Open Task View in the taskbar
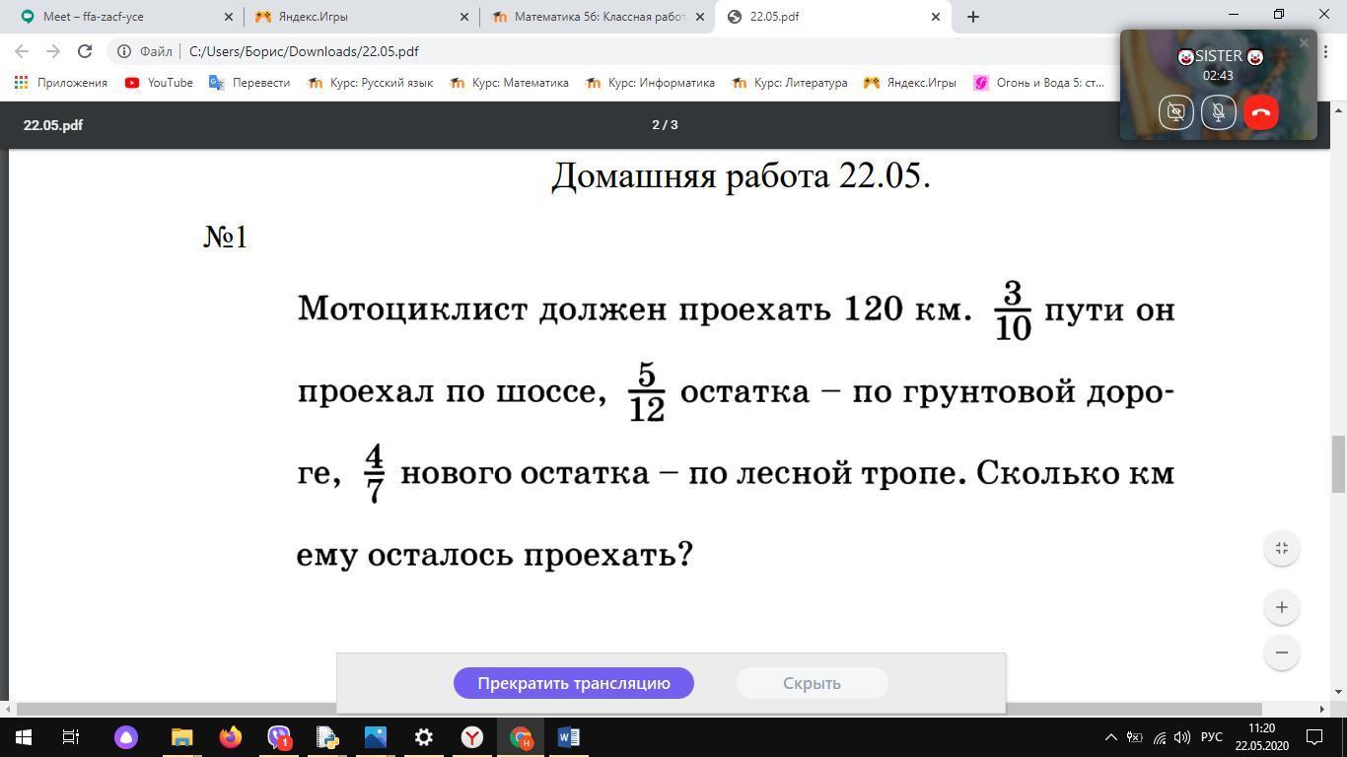 tap(71, 737)
